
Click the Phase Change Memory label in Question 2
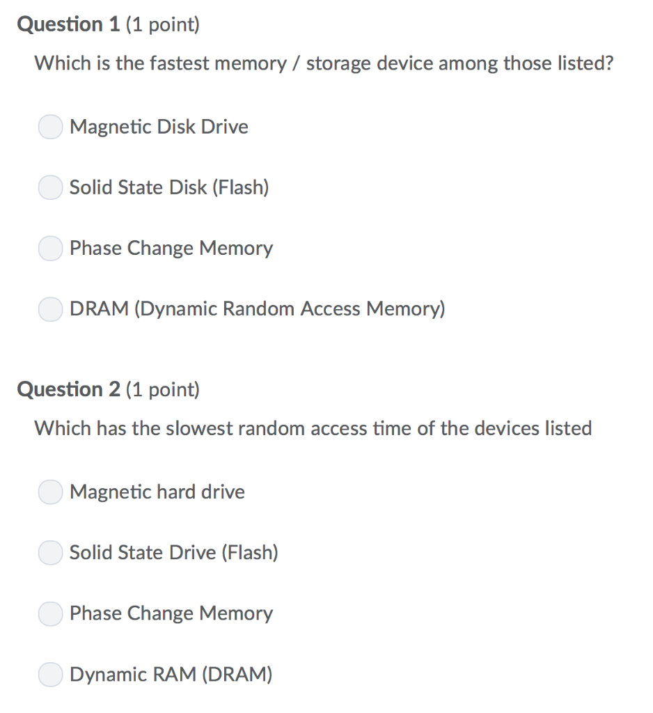pos(171,613)
